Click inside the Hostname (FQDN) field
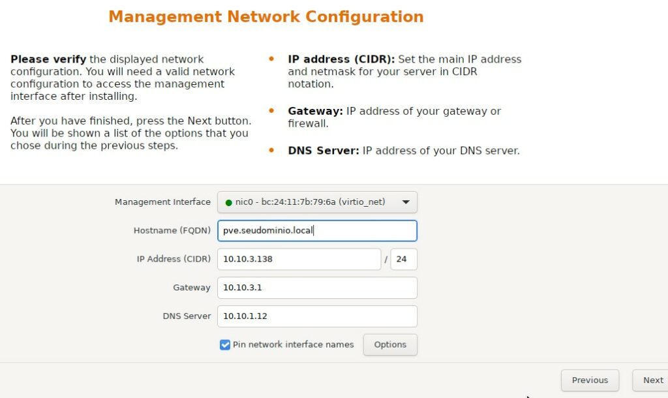The width and height of the screenshot is (668, 398). tap(317, 230)
